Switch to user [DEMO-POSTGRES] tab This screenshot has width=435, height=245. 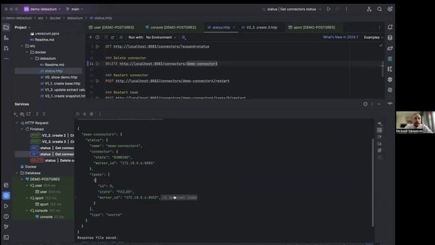[x=111, y=27]
